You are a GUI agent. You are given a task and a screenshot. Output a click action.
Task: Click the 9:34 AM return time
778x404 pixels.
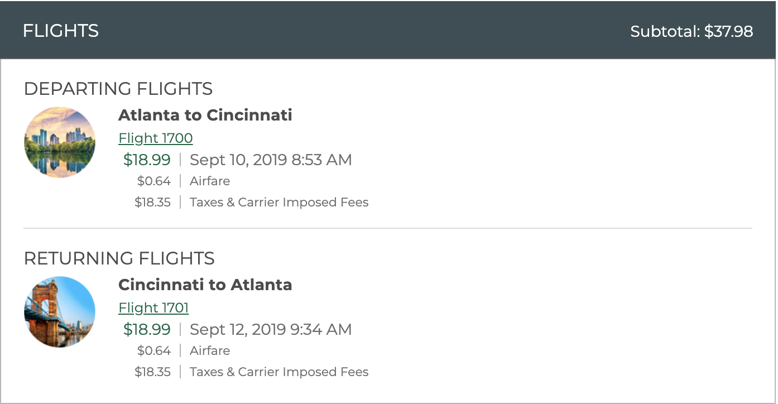pyautogui.click(x=328, y=330)
